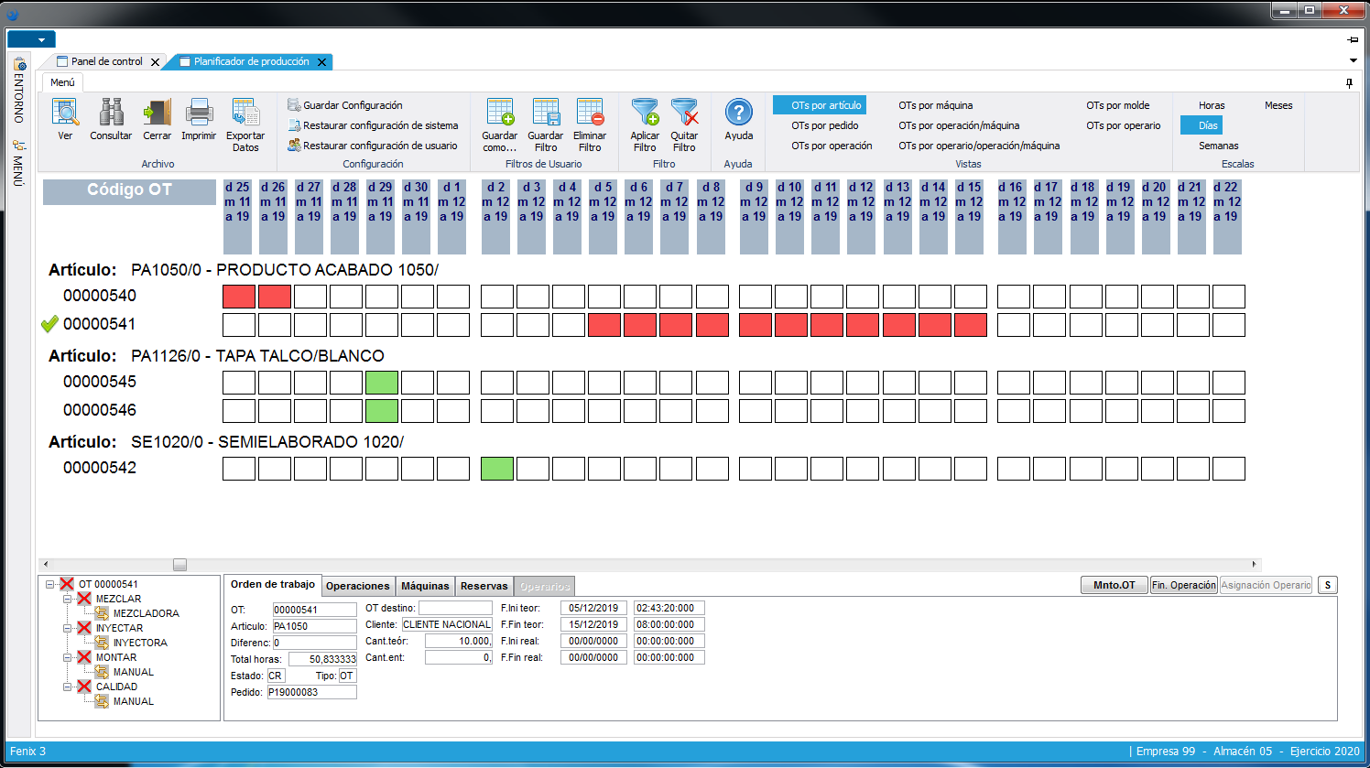Click Aplicar Filtro funnel icon
This screenshot has height=768, width=1370.
645,113
